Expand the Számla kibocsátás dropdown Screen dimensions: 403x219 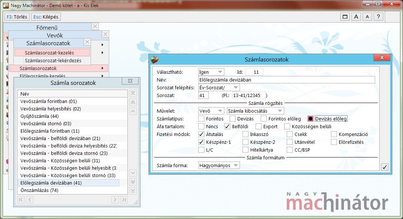coord(255,111)
